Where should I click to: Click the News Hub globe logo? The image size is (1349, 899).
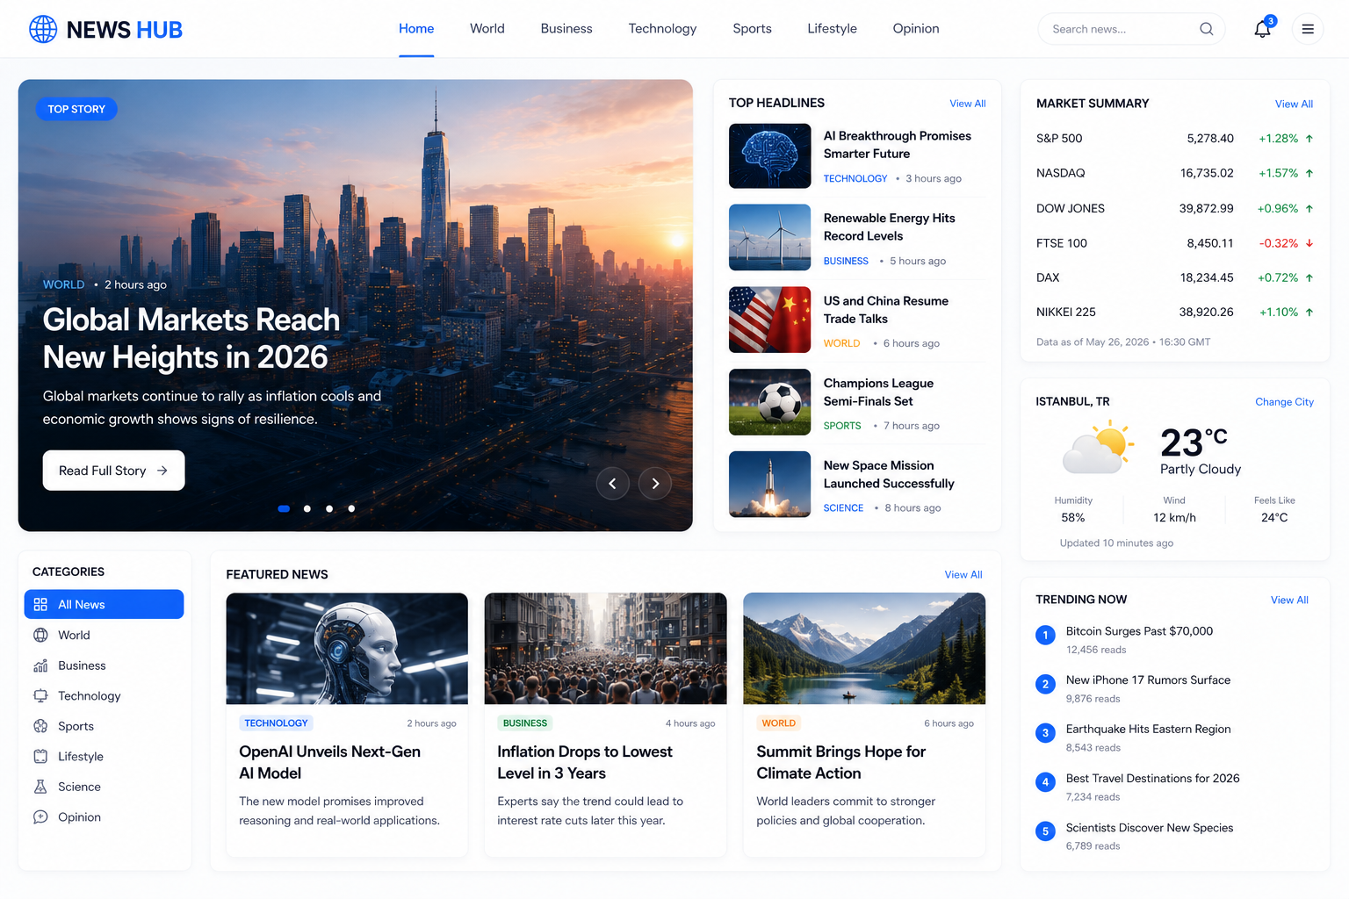pos(43,29)
